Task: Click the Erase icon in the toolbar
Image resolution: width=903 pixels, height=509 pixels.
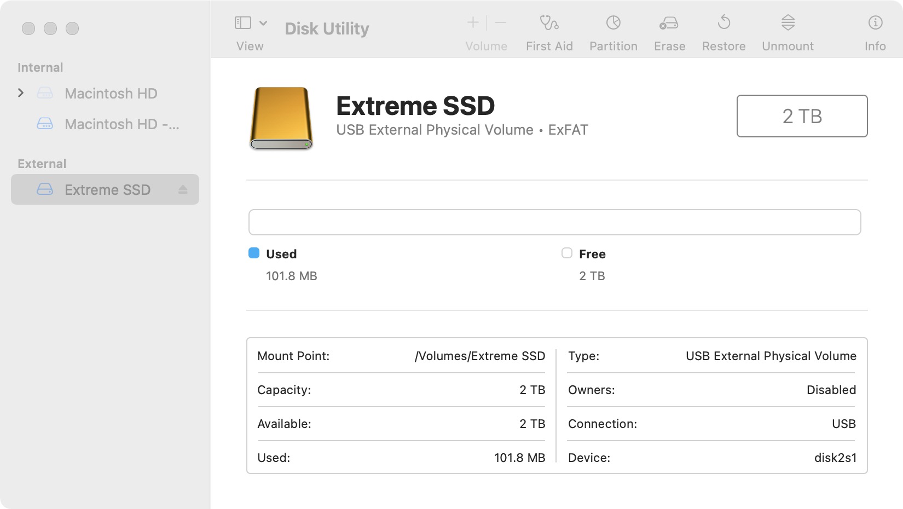Action: 669,30
